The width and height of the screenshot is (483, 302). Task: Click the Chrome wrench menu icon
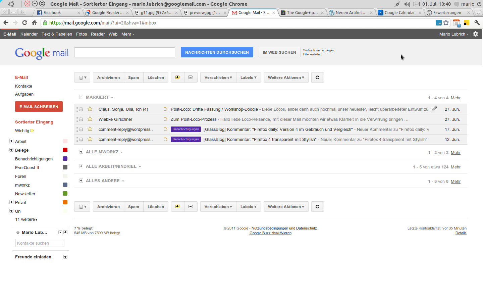(477, 23)
